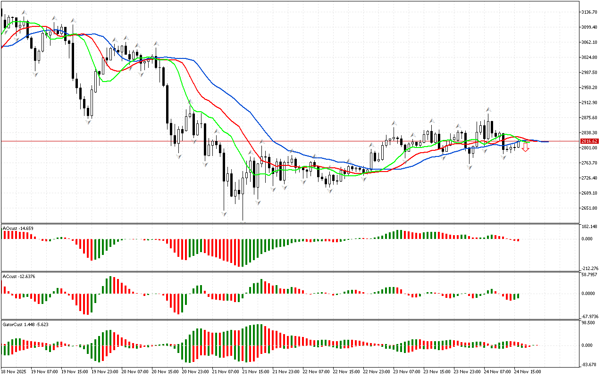Screen dimensions: 604x377
Task: Click the 22 Nov 23:00 time label
Action: pyautogui.click(x=376, y=372)
